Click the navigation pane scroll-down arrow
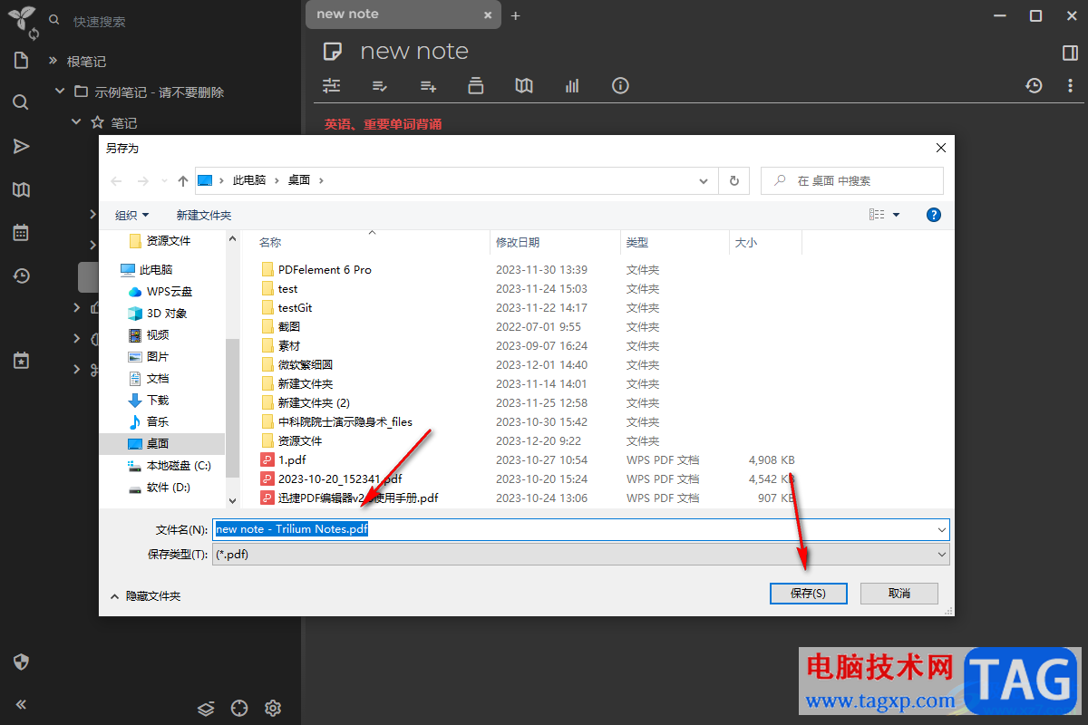Viewport: 1088px width, 725px height. [x=232, y=499]
